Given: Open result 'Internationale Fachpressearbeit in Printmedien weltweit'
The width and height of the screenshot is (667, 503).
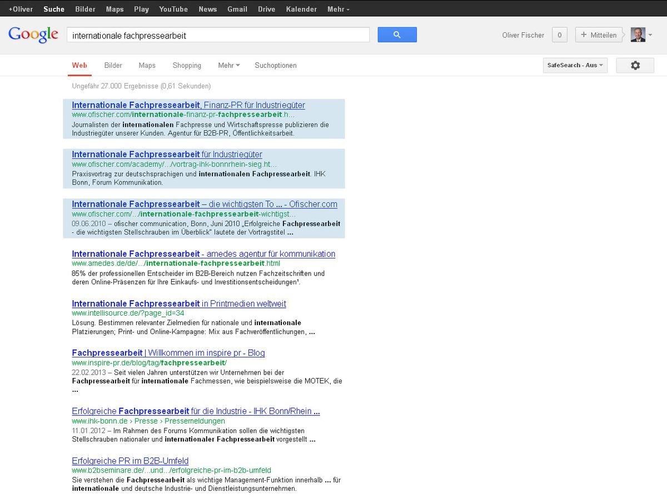Looking at the screenshot, I should [x=179, y=303].
